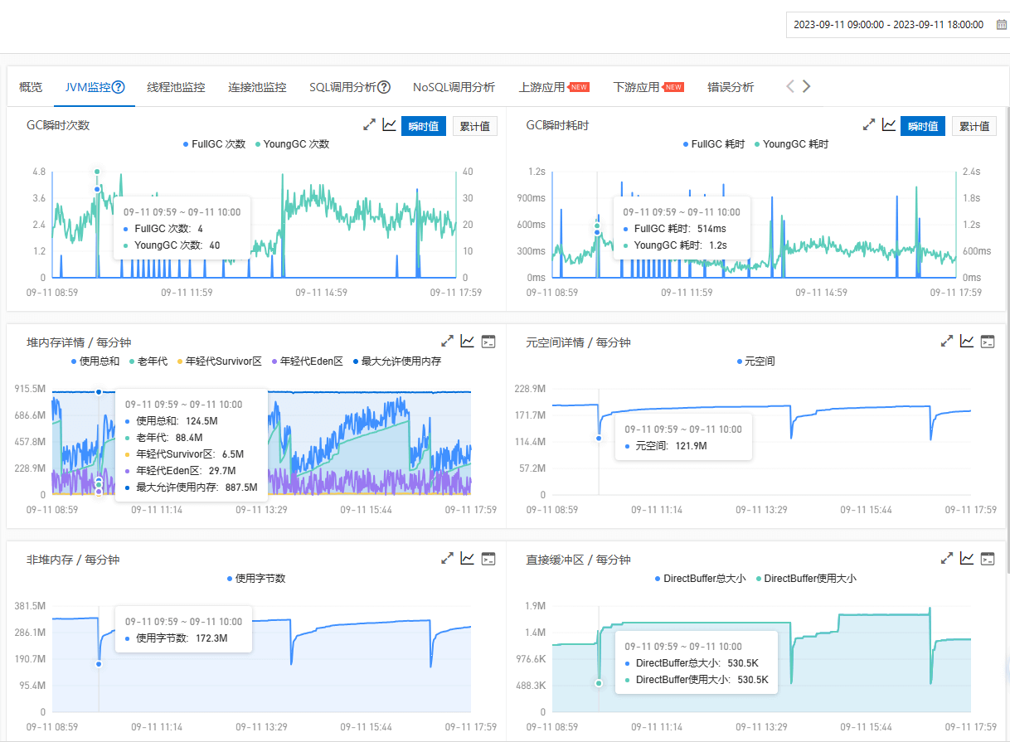Screen dimensions: 1010x742
Task: Open the date range calendar icon
Action: 1001,25
